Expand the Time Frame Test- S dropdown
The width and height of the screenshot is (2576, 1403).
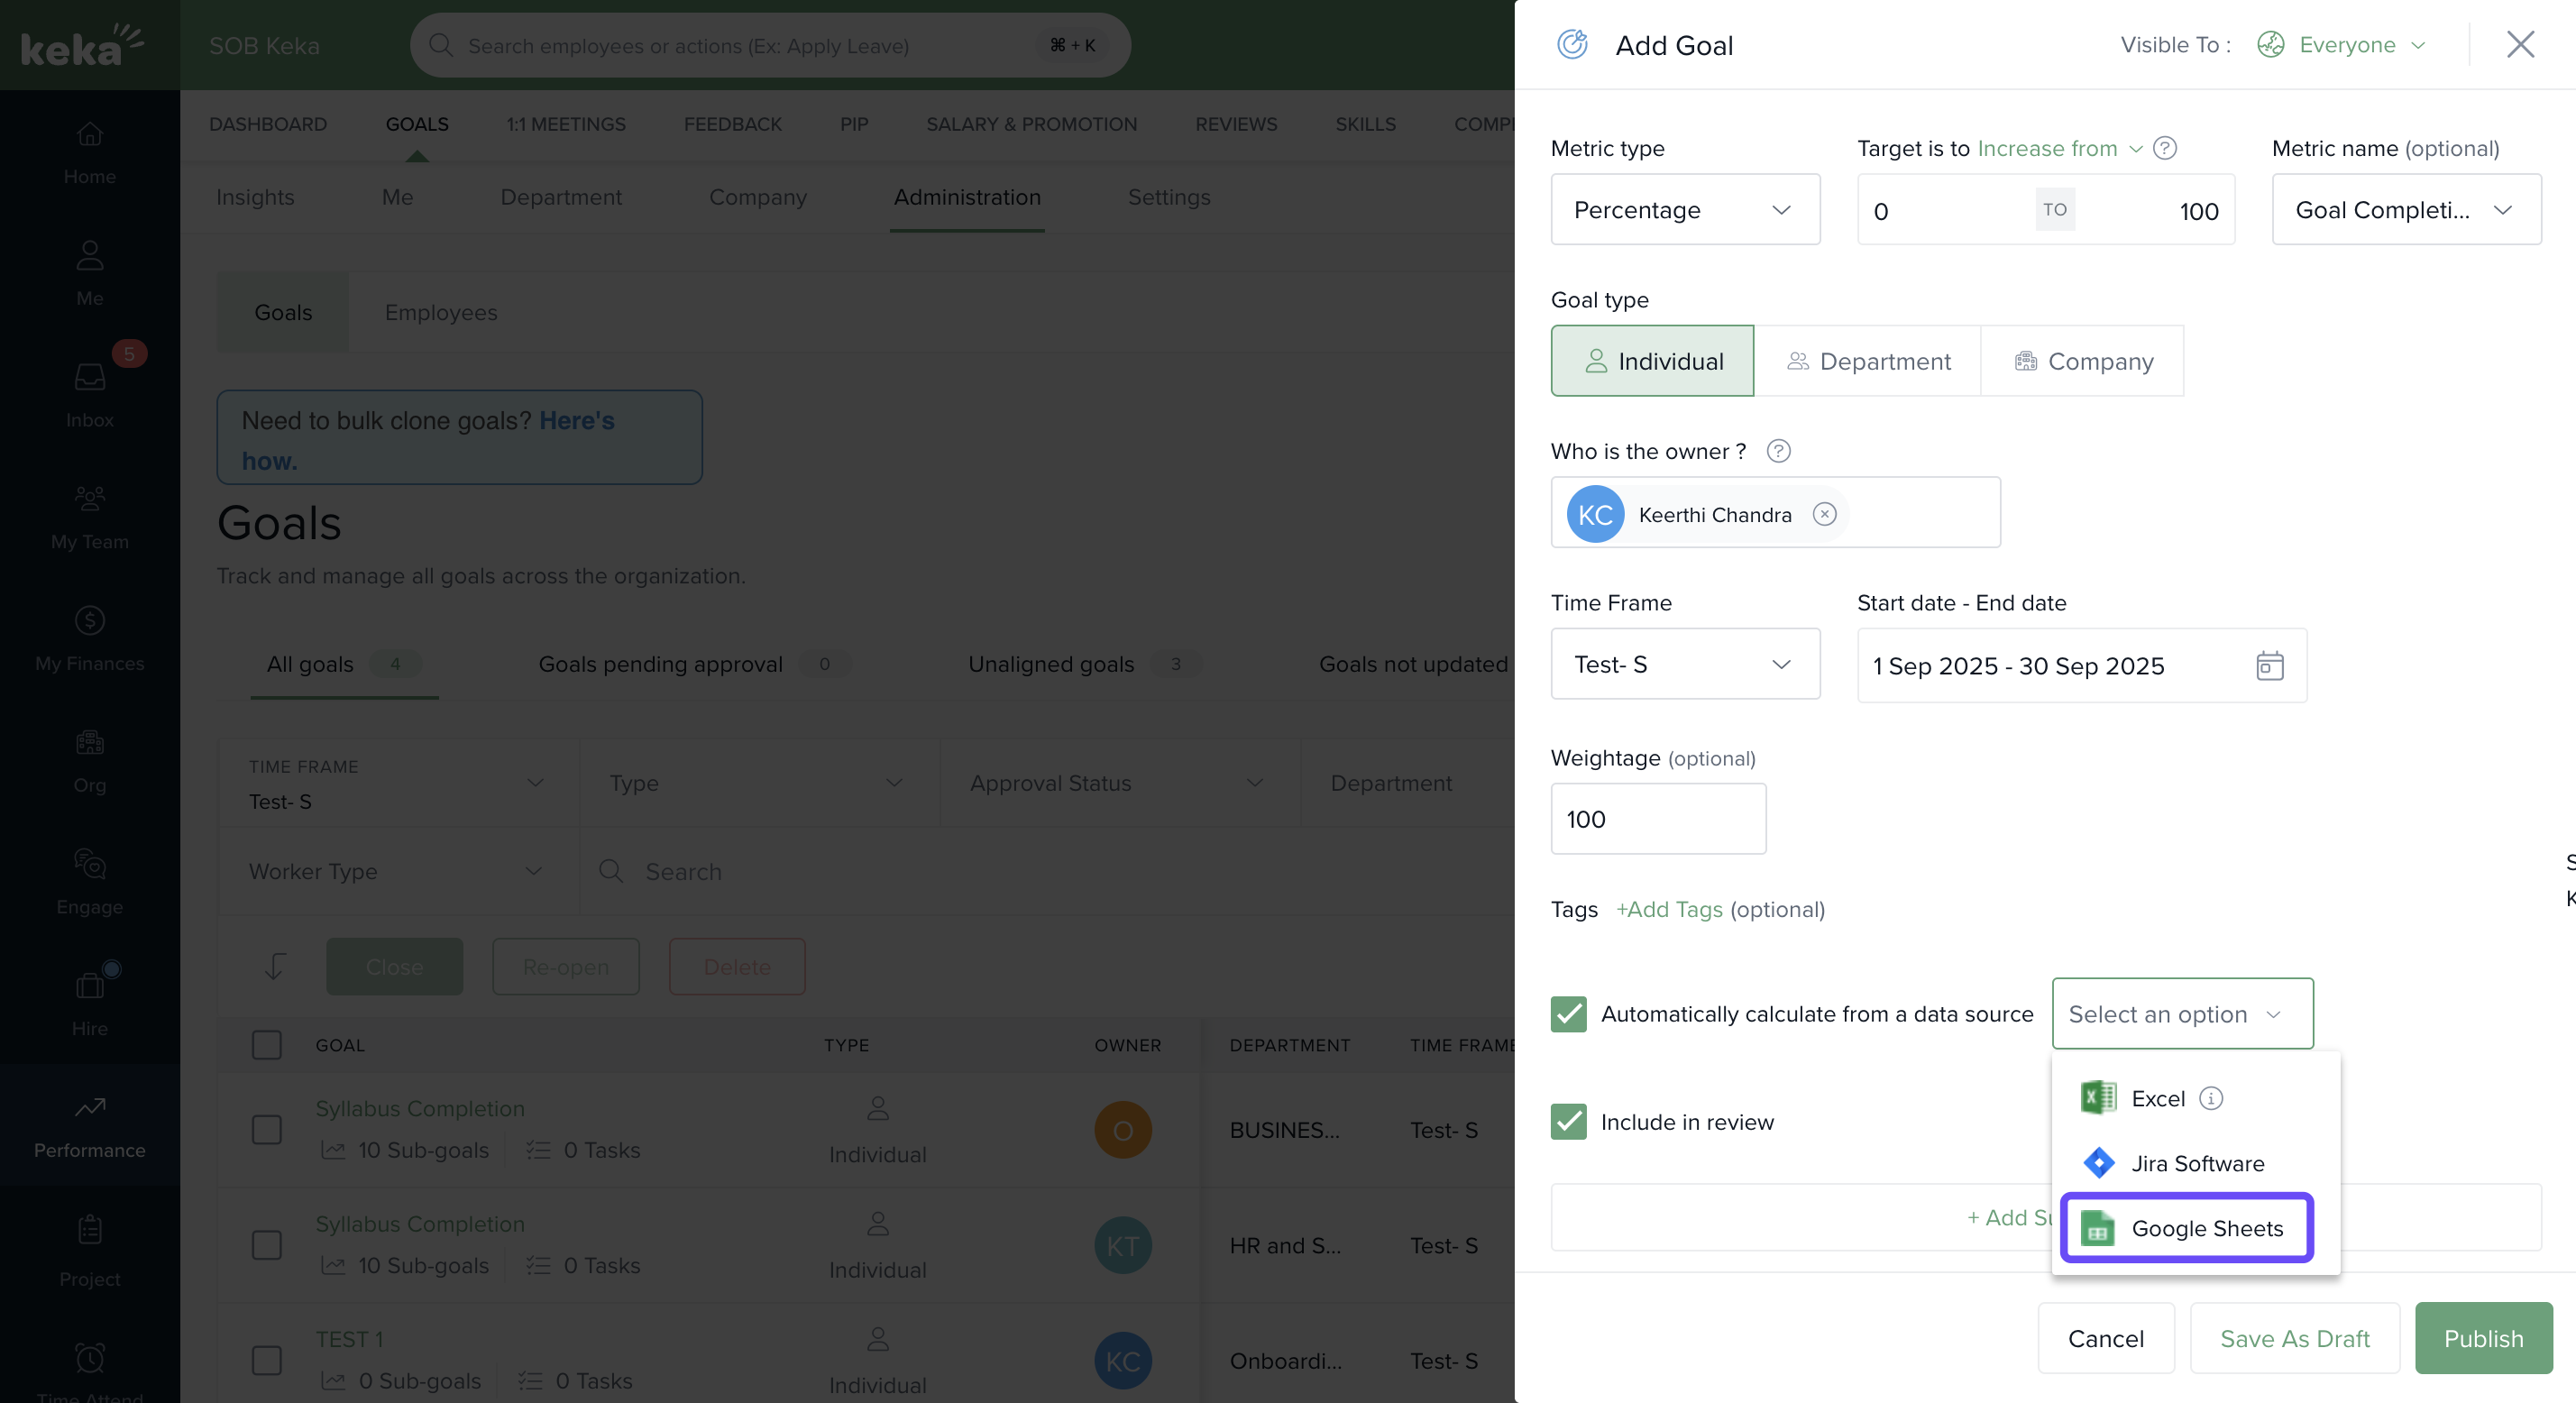[x=1685, y=664]
